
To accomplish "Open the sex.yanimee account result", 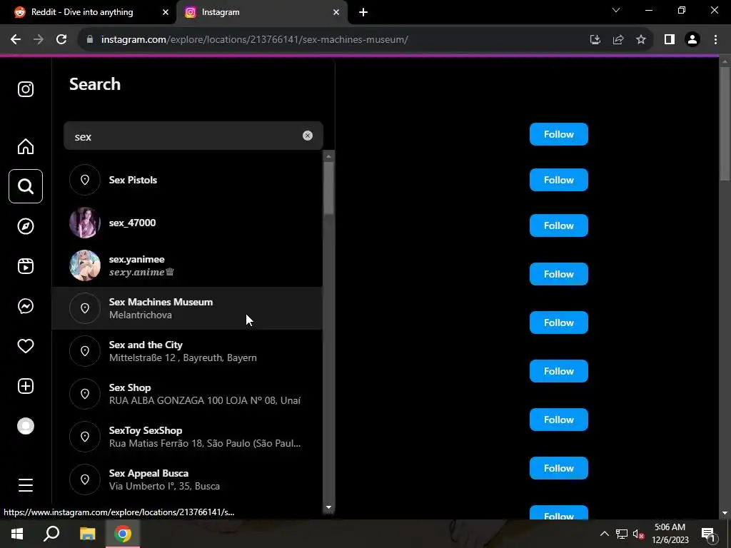I will (x=187, y=265).
